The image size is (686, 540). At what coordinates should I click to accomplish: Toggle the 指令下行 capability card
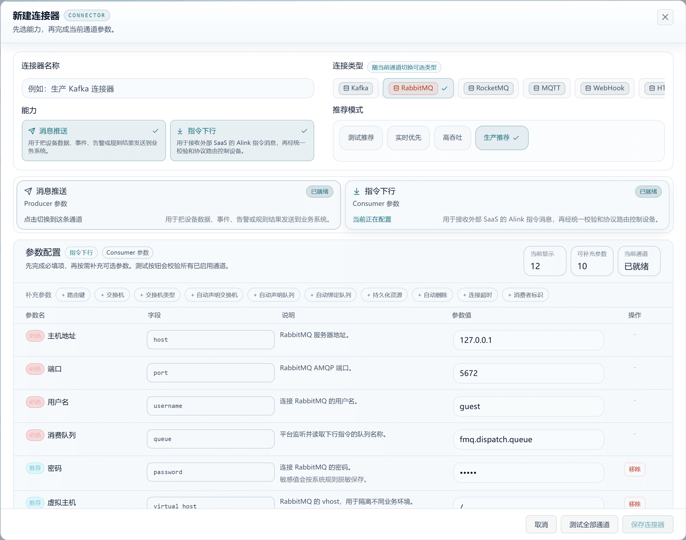point(242,141)
